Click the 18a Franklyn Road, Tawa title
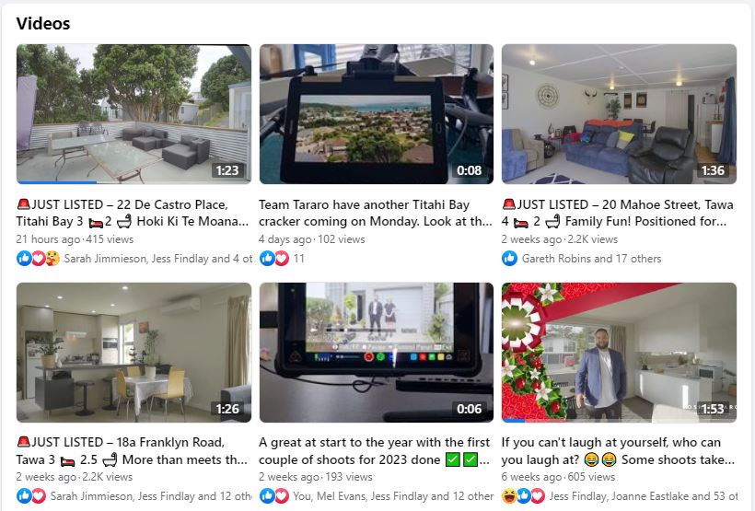Image resolution: width=755 pixels, height=511 pixels. (132, 451)
